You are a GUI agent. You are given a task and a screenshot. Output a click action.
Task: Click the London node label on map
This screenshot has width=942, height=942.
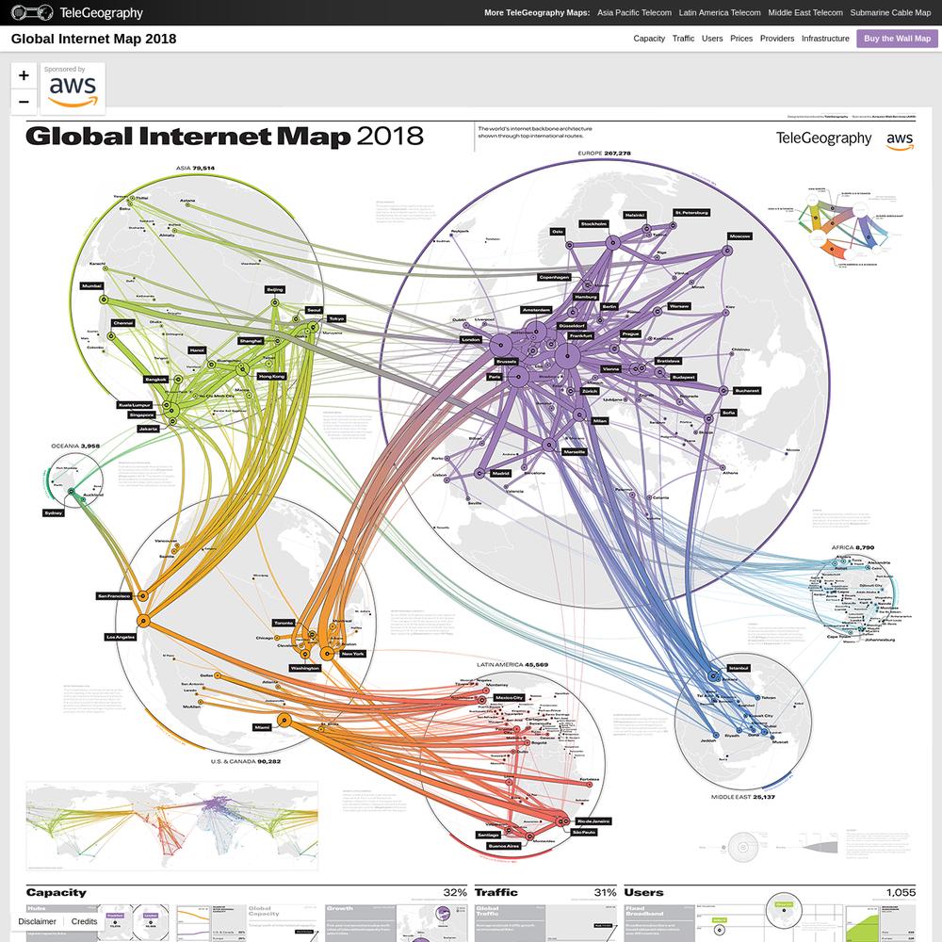(471, 339)
